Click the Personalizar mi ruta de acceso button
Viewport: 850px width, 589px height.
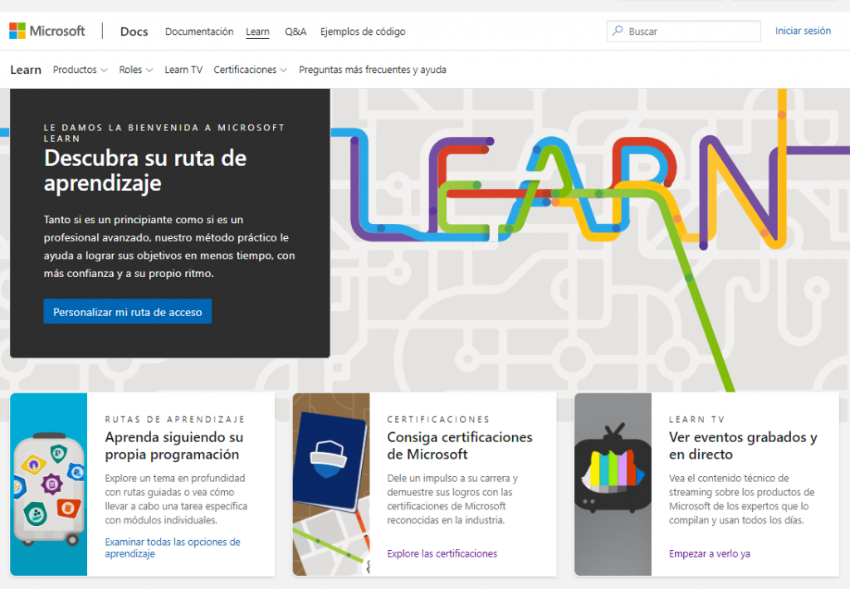(127, 311)
